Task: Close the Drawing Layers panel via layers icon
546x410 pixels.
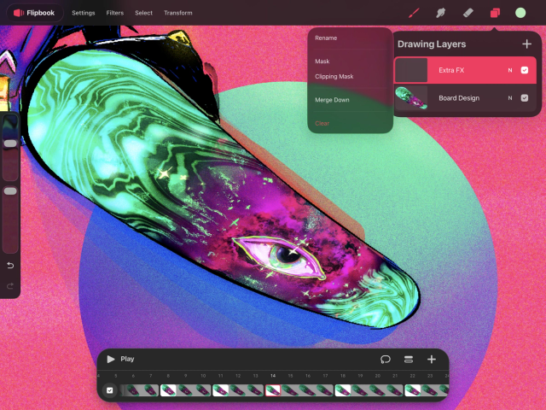Action: coord(495,14)
